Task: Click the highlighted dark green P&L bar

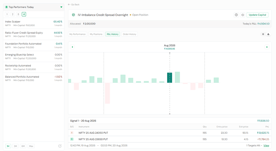Action: [170, 78]
